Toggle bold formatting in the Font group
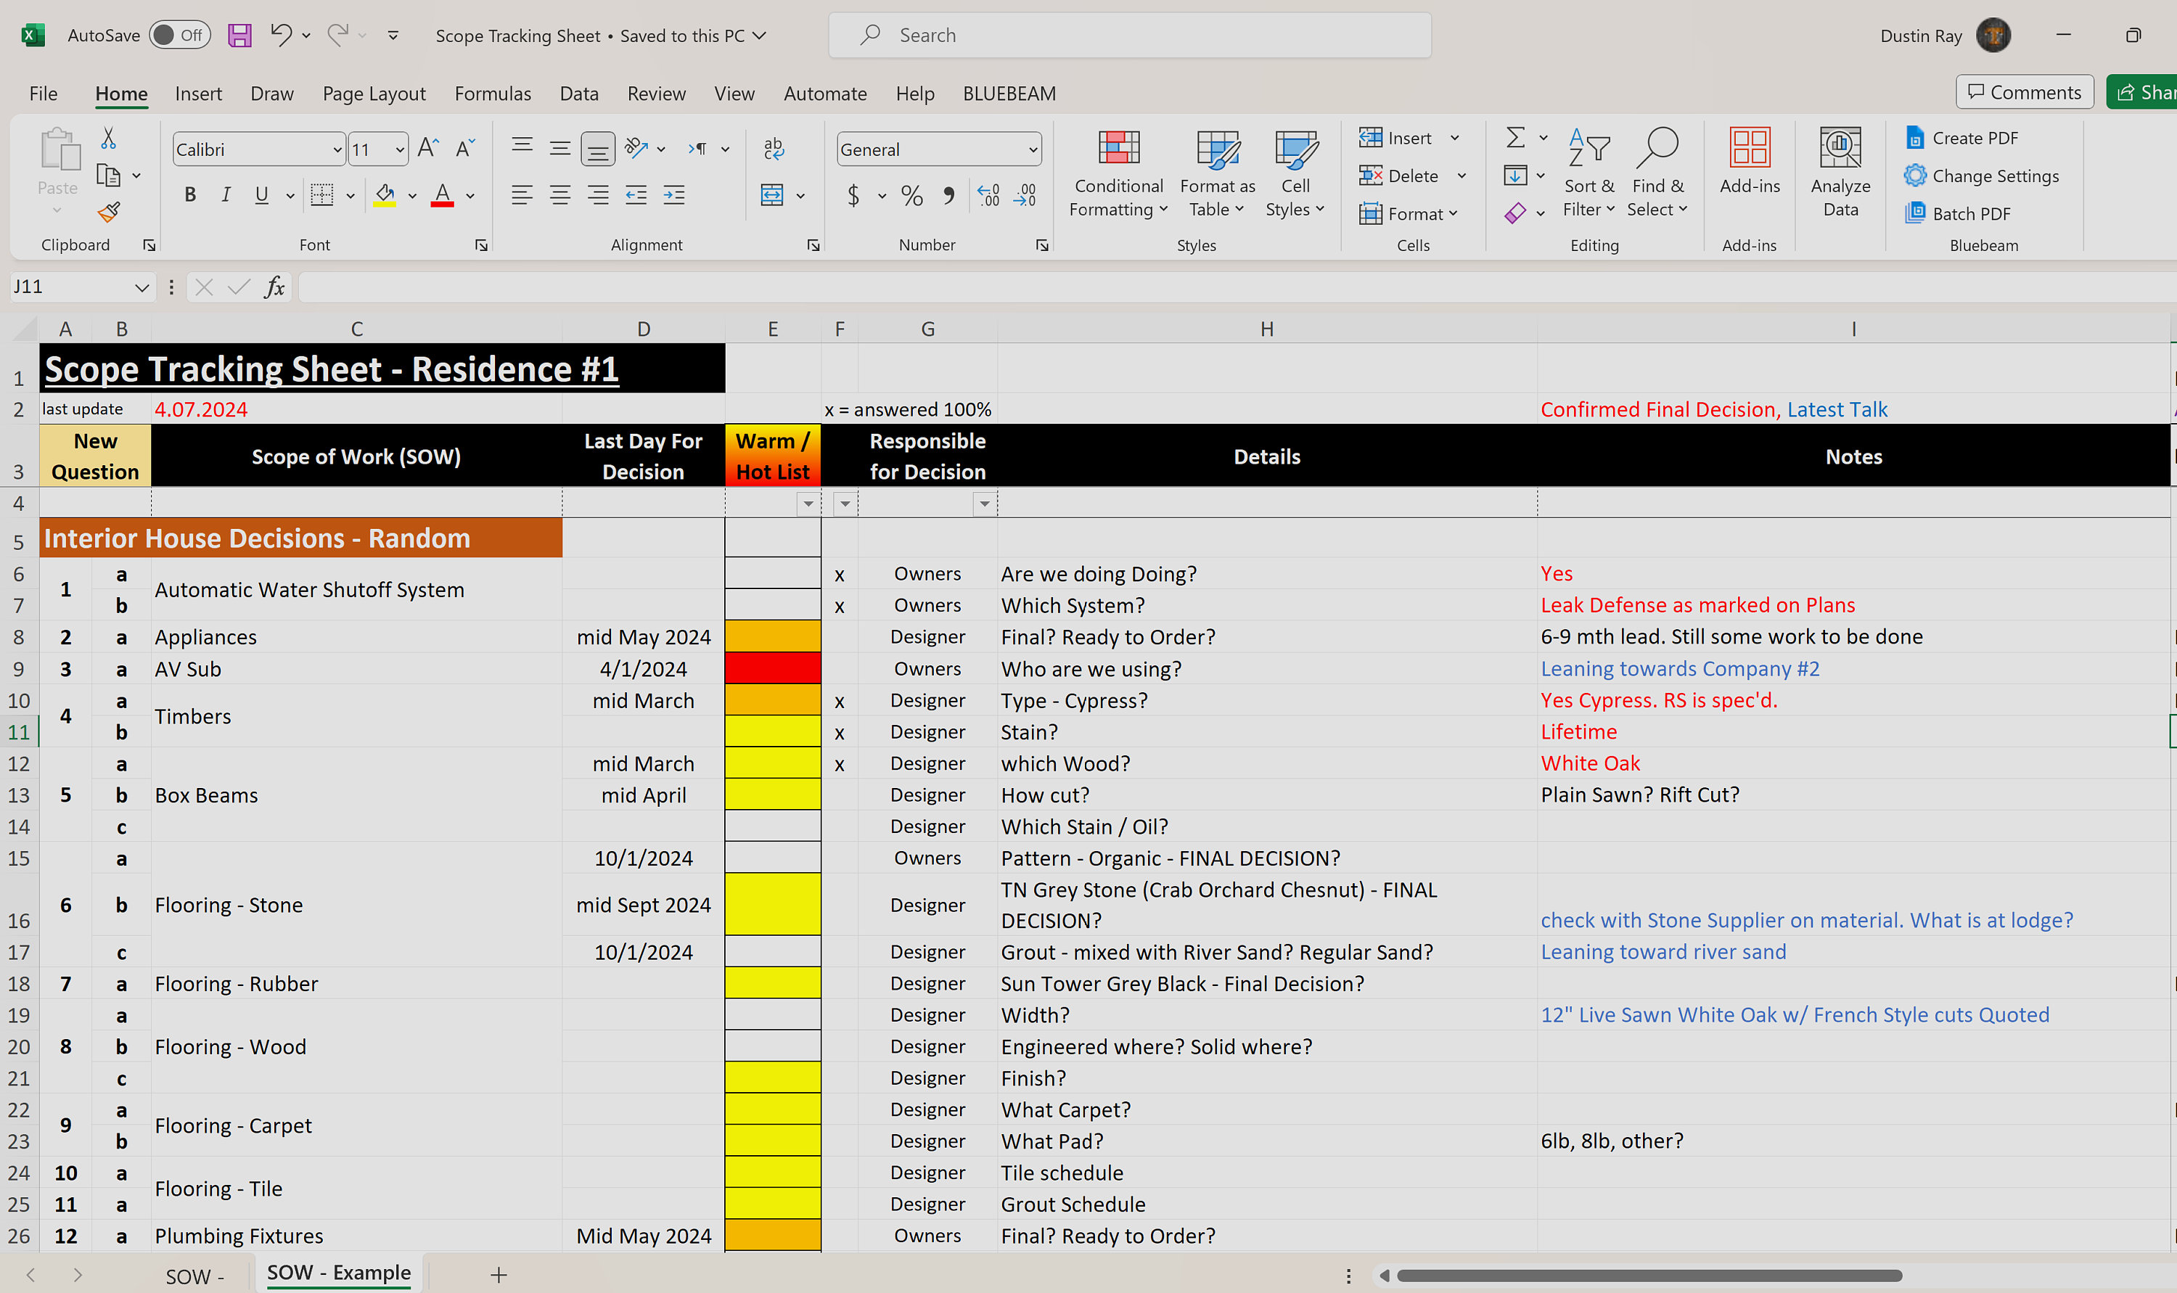 point(190,194)
